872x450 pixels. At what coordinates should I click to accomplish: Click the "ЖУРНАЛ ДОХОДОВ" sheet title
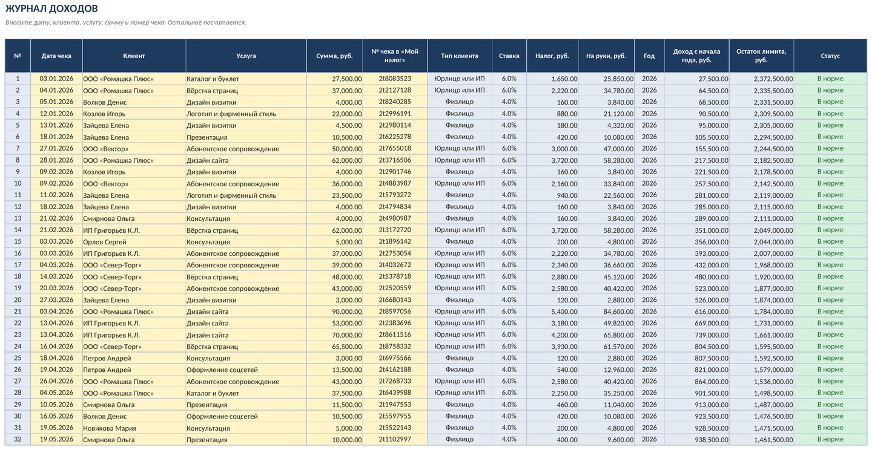(x=51, y=8)
